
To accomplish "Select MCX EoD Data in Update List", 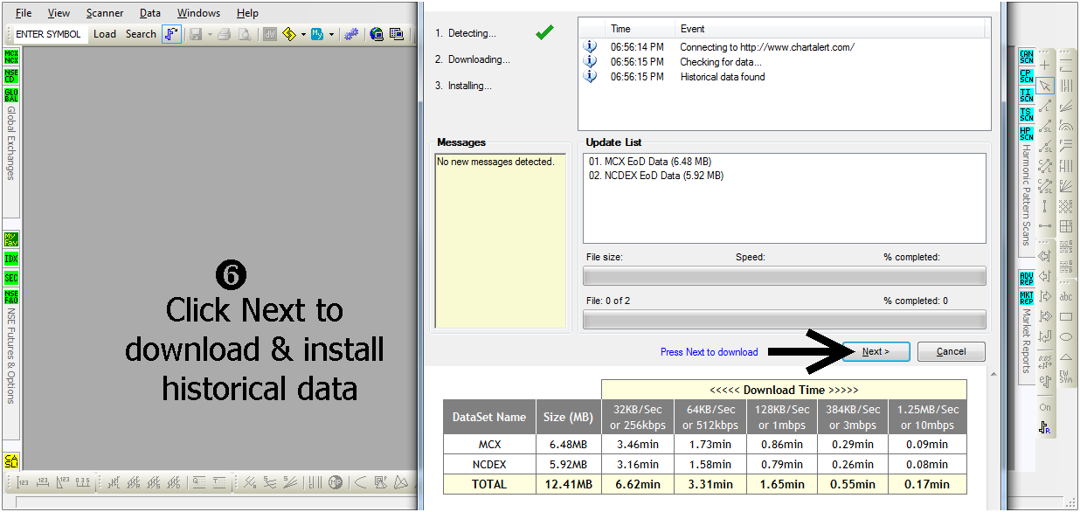I will [x=649, y=162].
